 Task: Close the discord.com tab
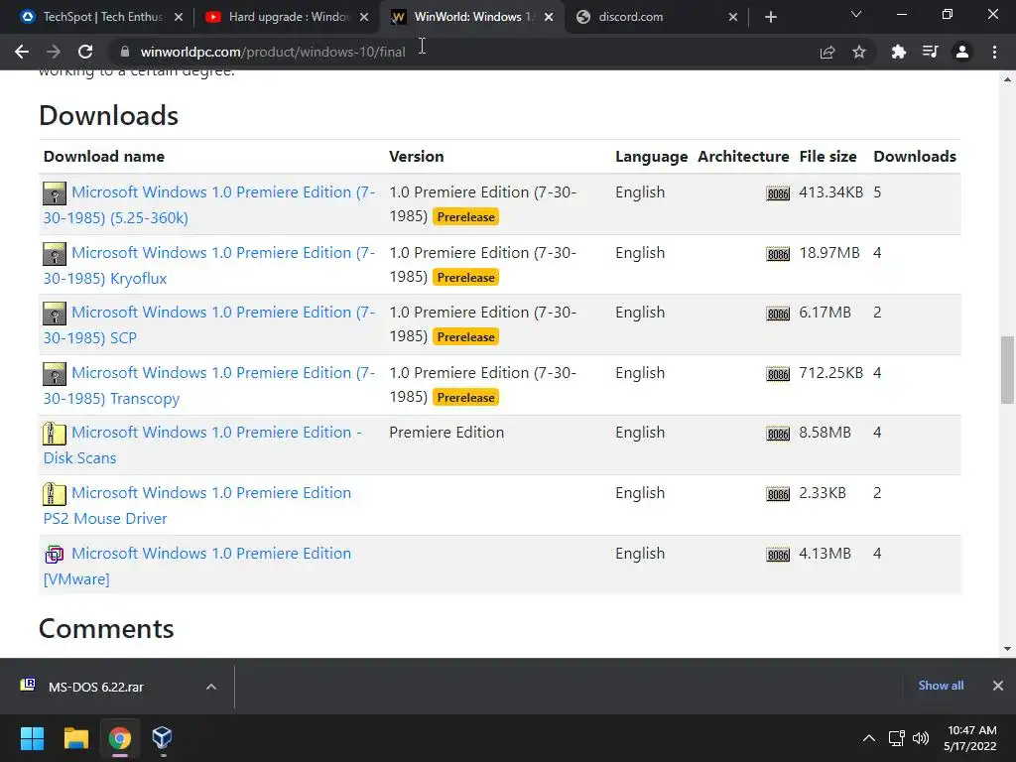[x=733, y=17]
